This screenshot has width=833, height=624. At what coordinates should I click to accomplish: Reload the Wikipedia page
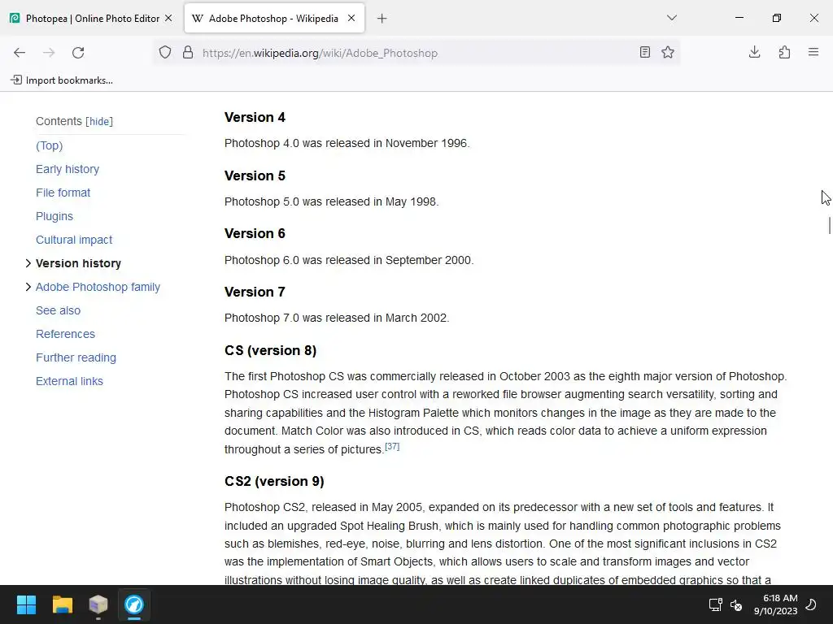tap(78, 53)
